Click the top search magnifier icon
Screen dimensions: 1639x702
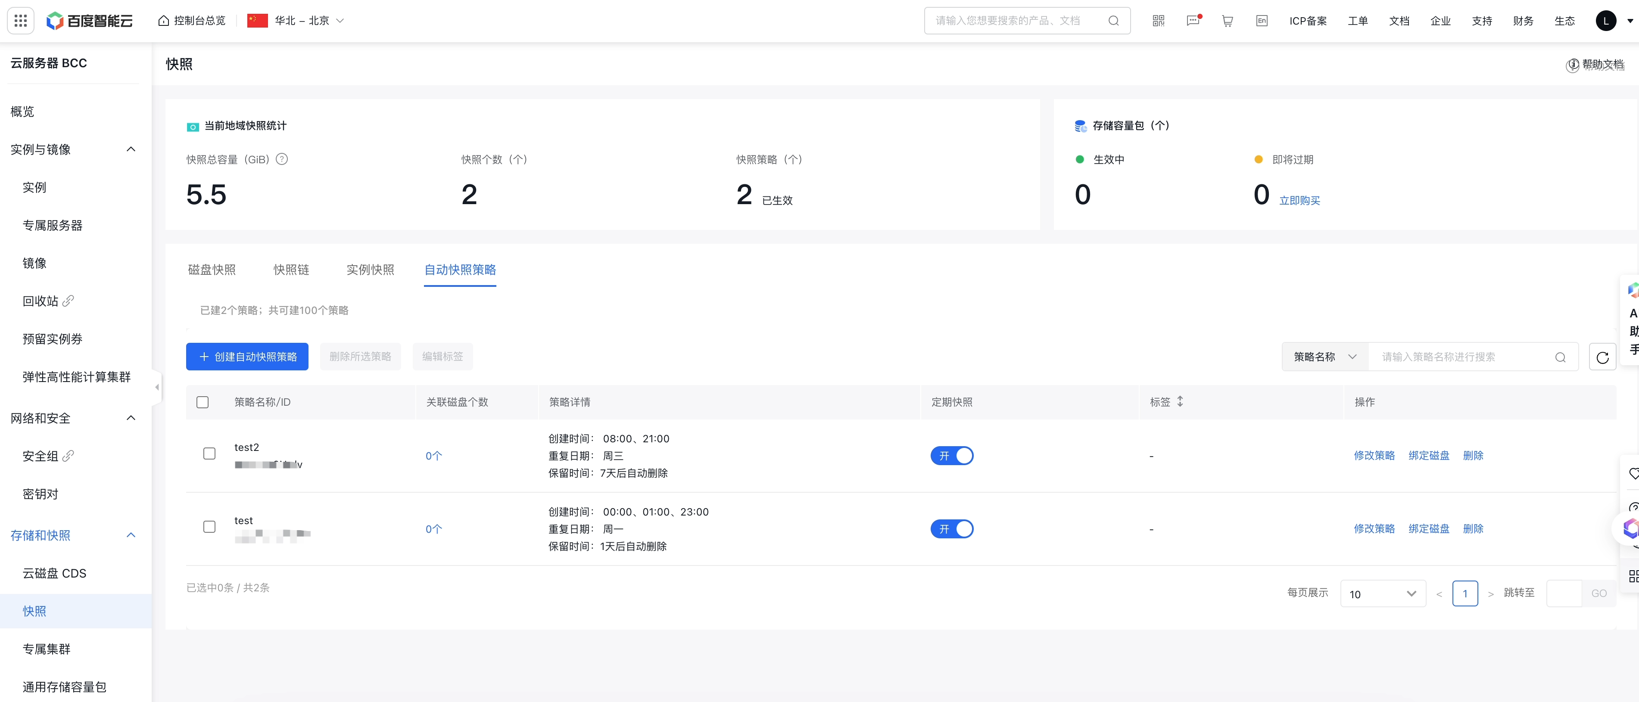[1113, 21]
